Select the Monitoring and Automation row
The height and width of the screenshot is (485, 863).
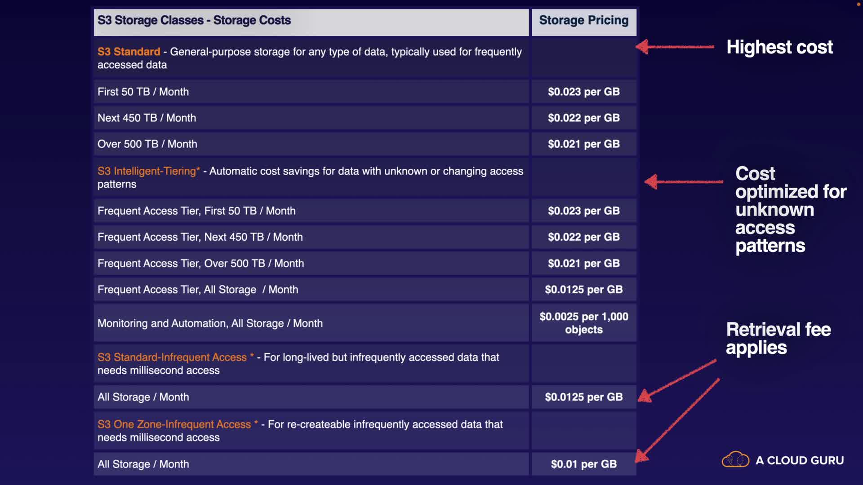click(x=210, y=323)
